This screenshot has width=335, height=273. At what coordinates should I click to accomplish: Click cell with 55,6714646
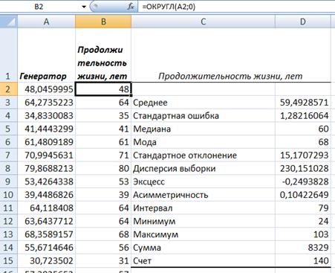click(46, 247)
